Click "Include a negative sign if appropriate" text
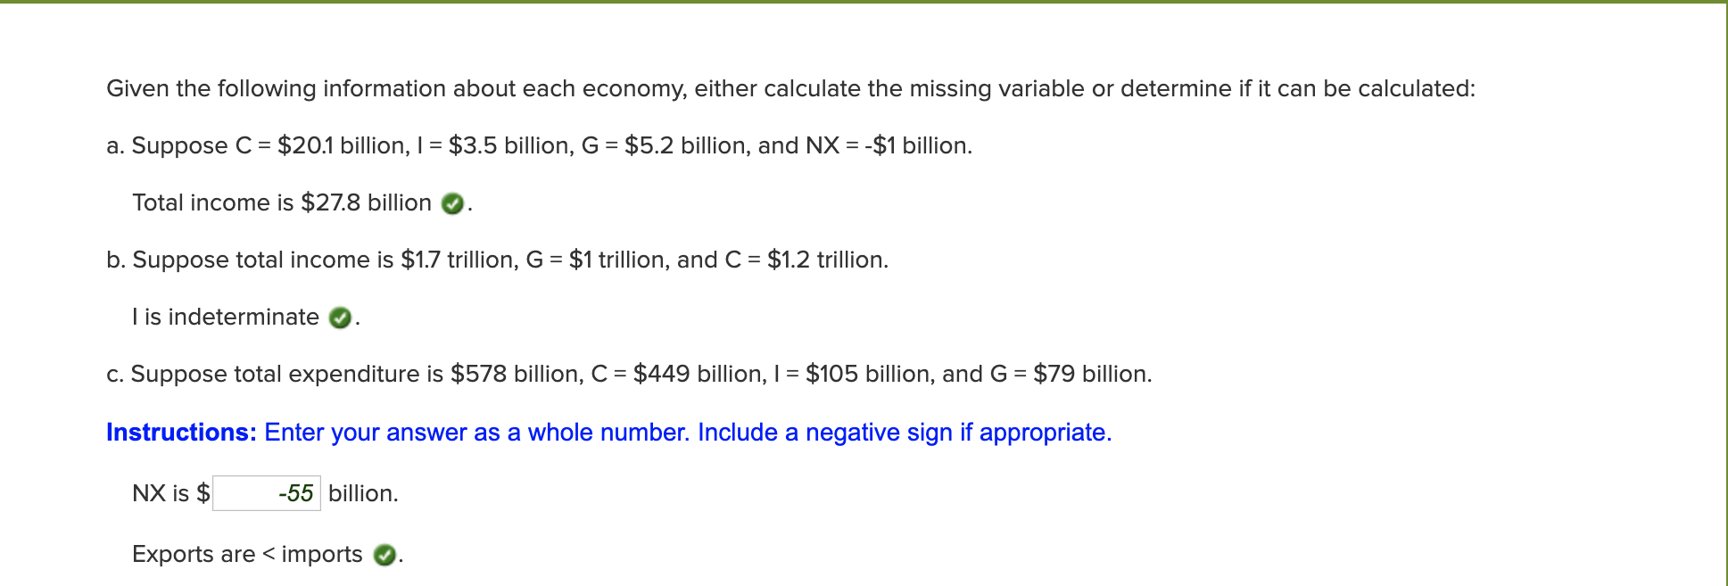Screen dimensions: 1728x586 coord(904,433)
